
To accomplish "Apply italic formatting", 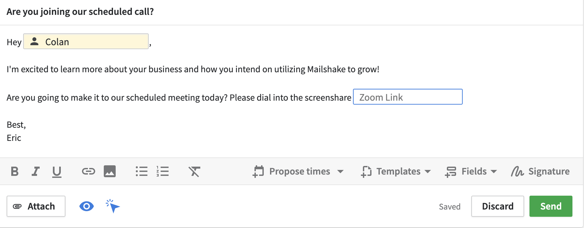I will [36, 172].
